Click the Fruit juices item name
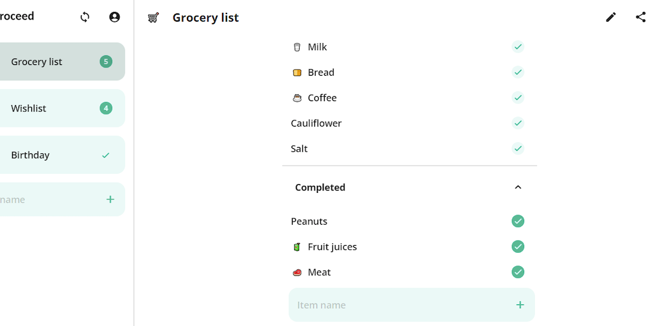The image size is (653, 326). pyautogui.click(x=332, y=247)
